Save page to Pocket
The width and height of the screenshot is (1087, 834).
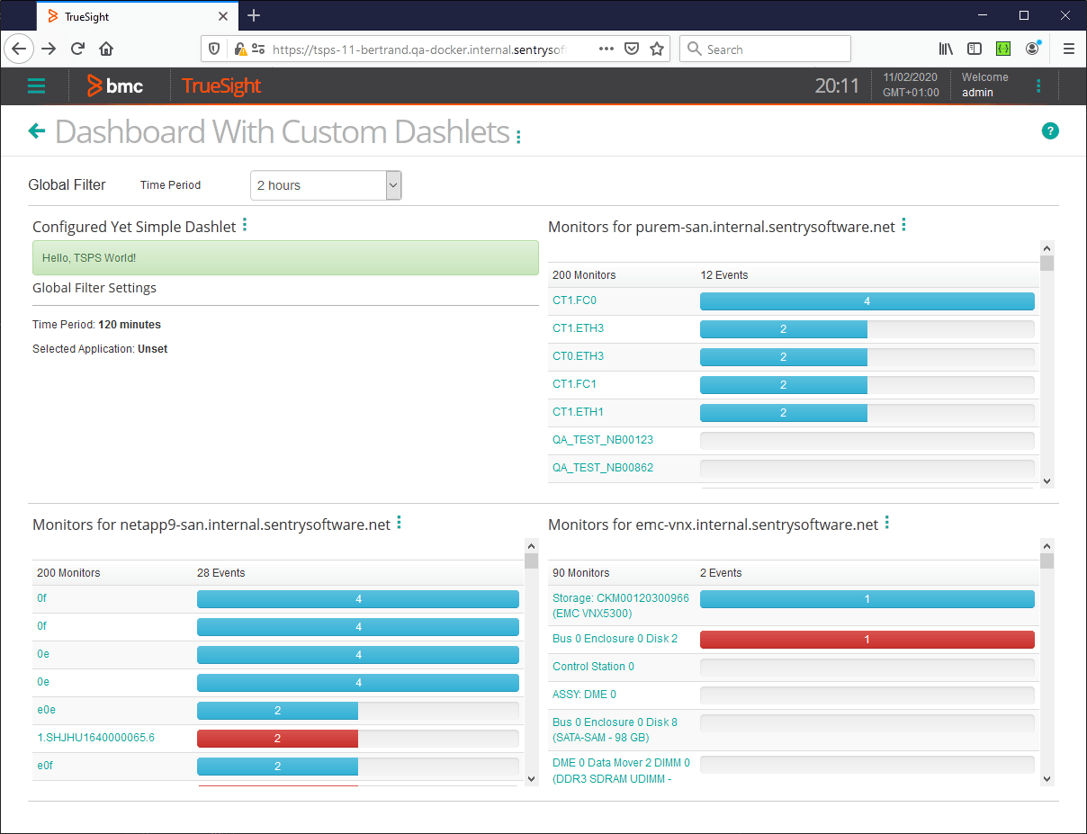632,49
